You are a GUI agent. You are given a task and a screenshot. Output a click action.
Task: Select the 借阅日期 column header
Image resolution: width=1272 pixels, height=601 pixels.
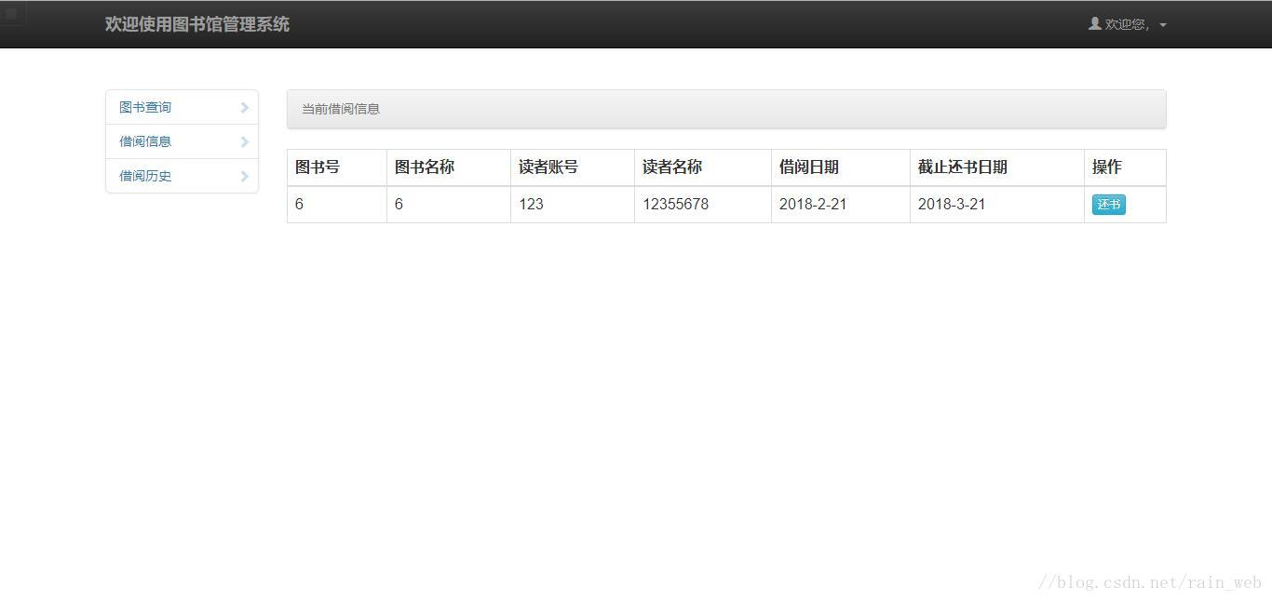(x=841, y=167)
